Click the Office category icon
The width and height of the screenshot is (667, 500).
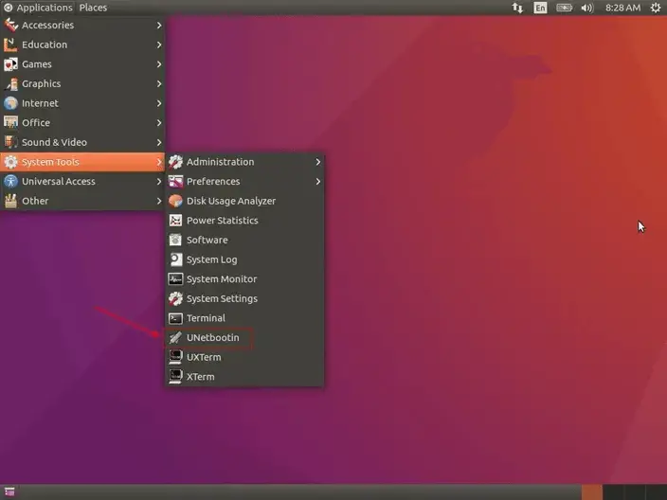click(x=10, y=123)
